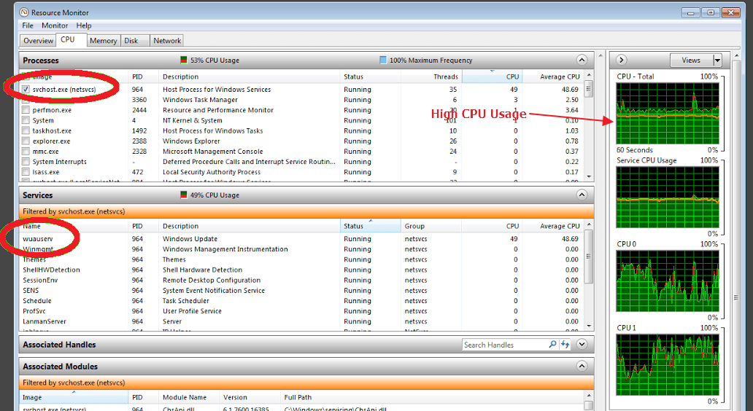
Task: Switch to the Memory tab
Action: [103, 41]
